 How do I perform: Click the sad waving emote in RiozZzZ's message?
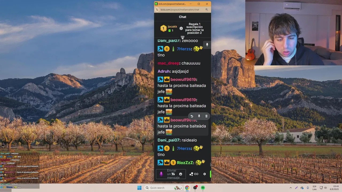(200, 162)
